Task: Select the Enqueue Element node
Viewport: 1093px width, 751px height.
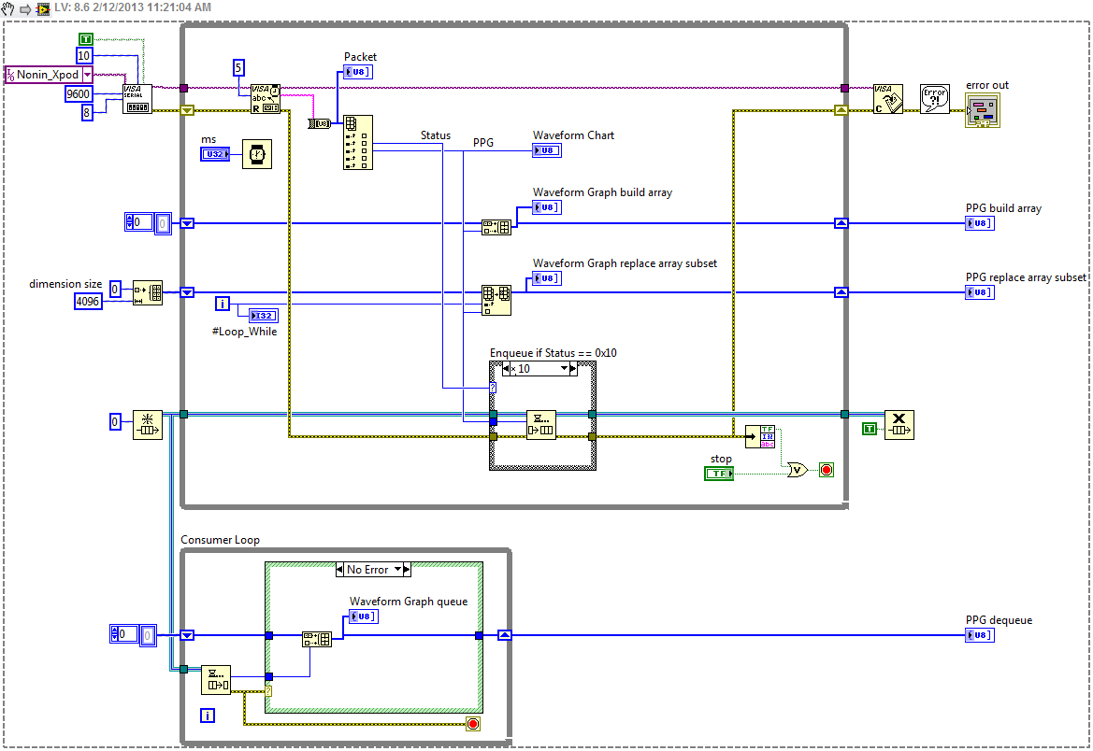Action: [541, 424]
